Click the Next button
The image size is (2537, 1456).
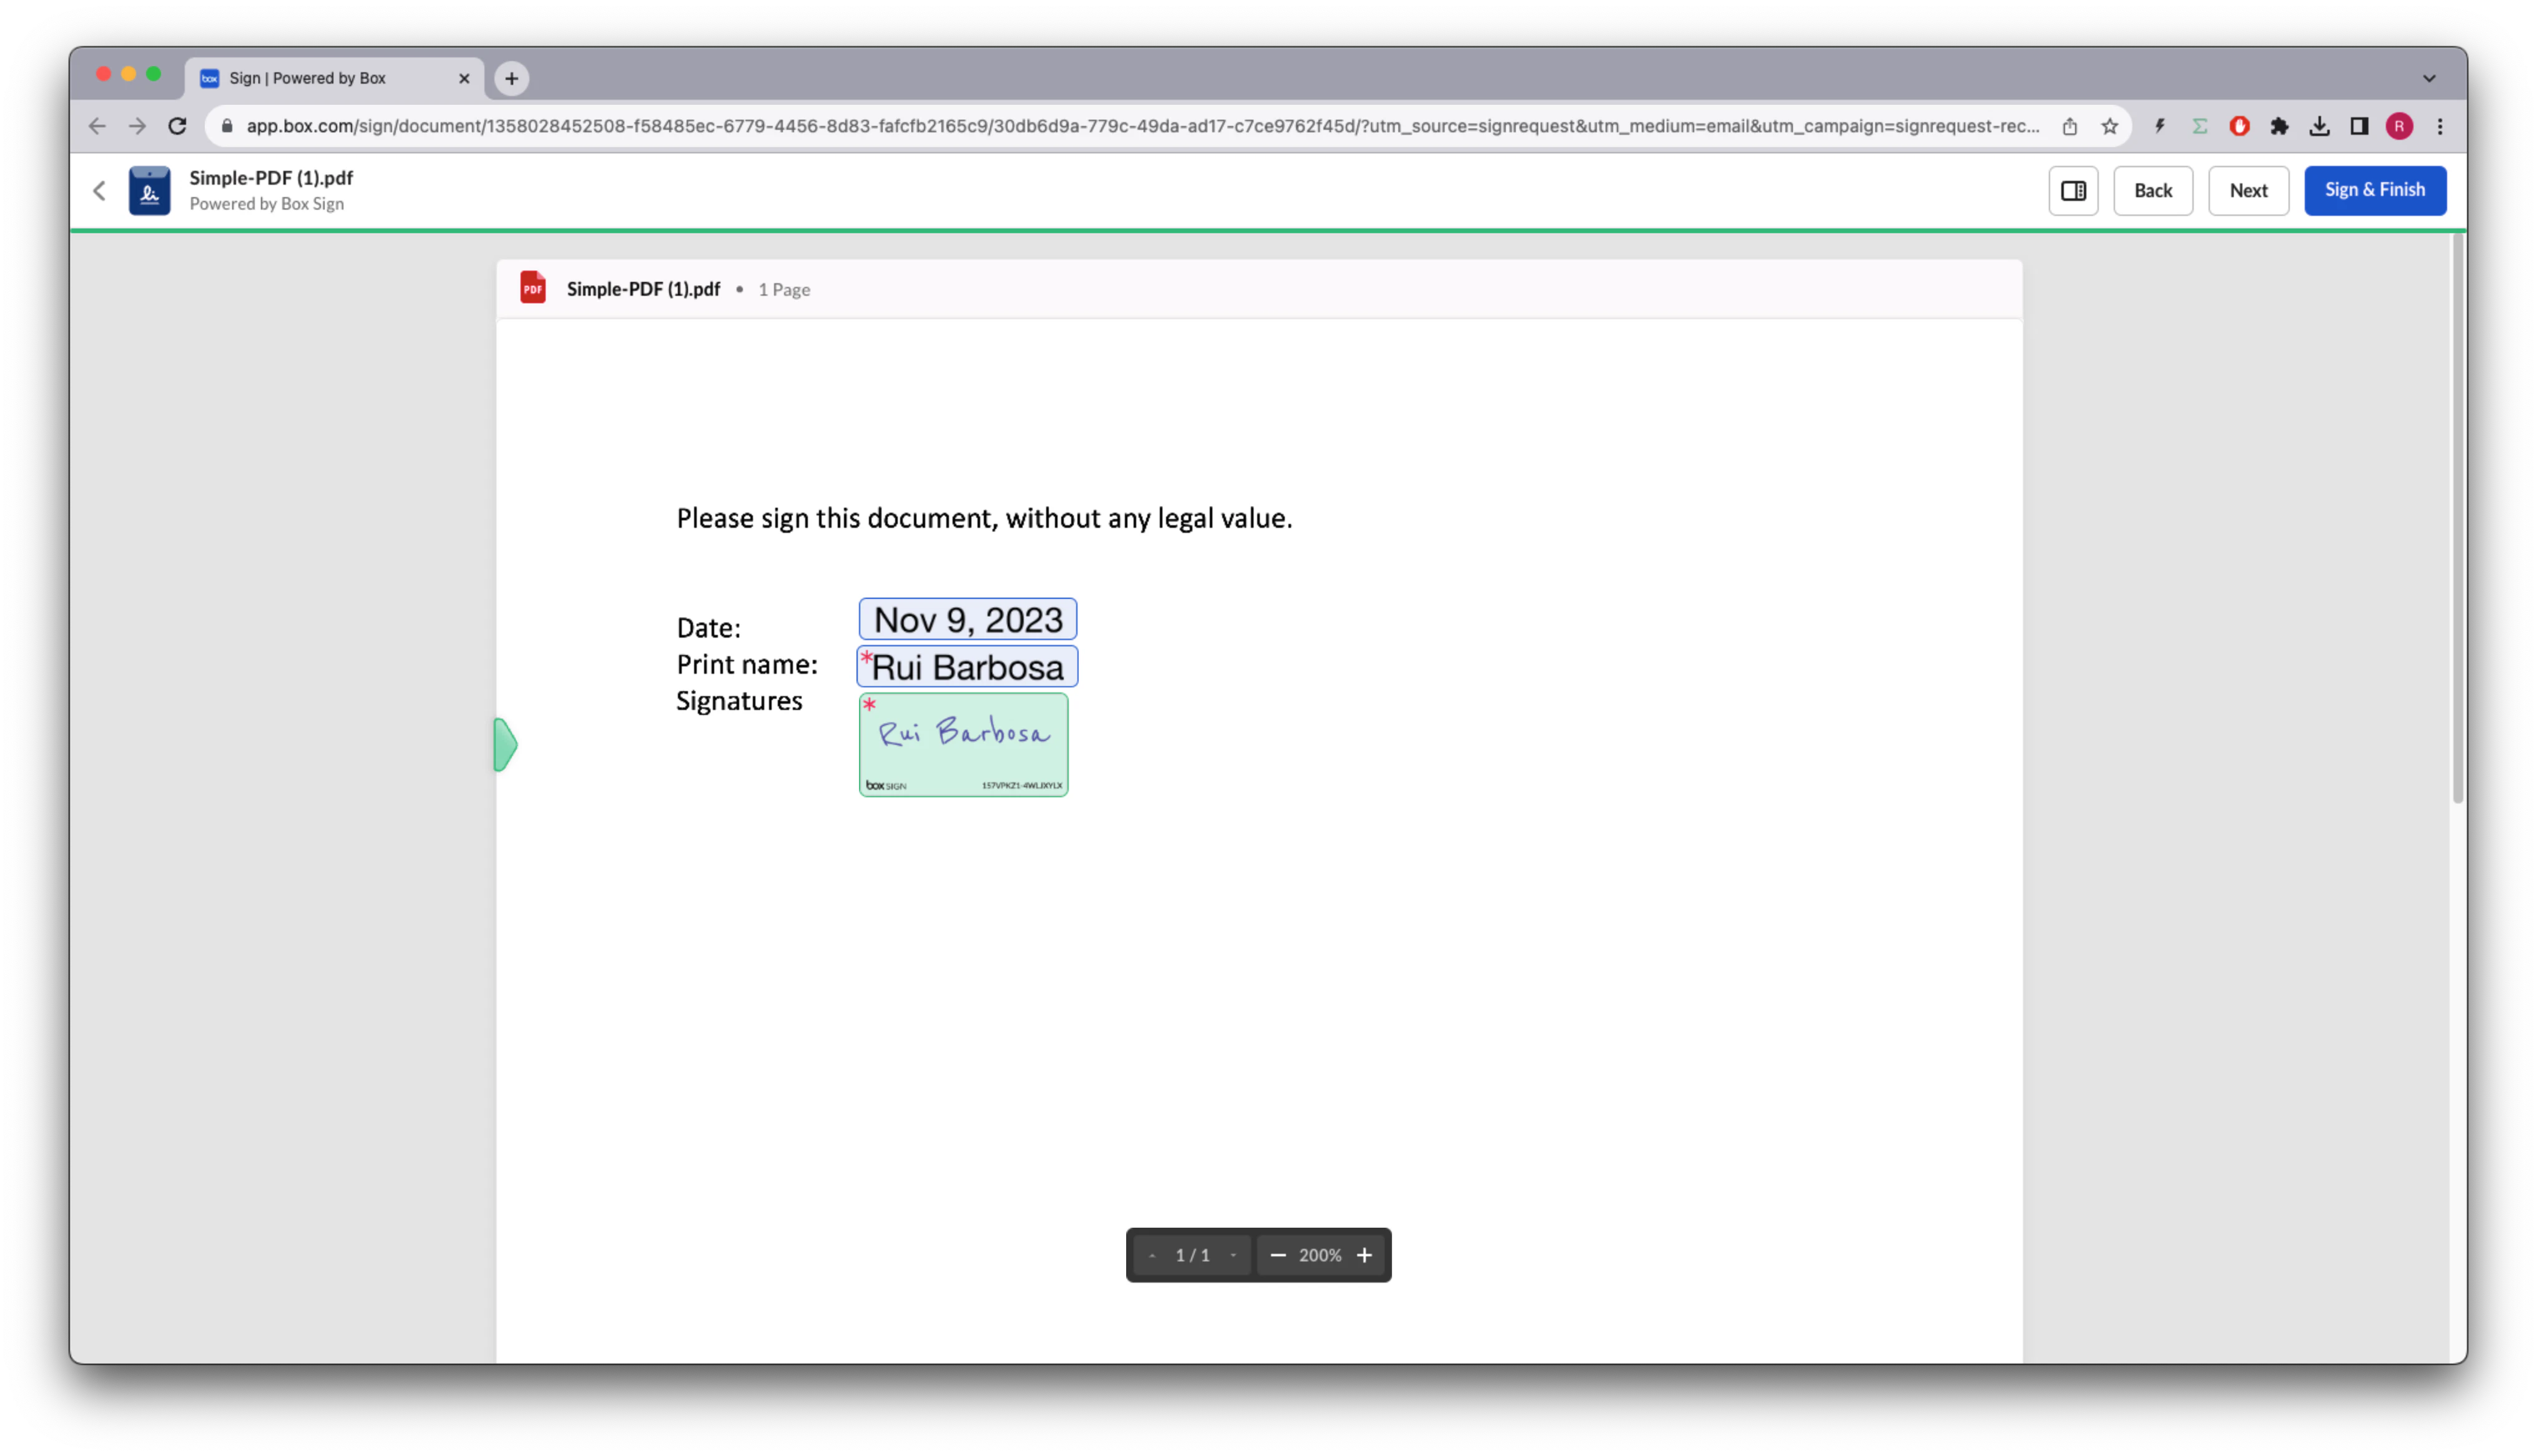[x=2248, y=190]
